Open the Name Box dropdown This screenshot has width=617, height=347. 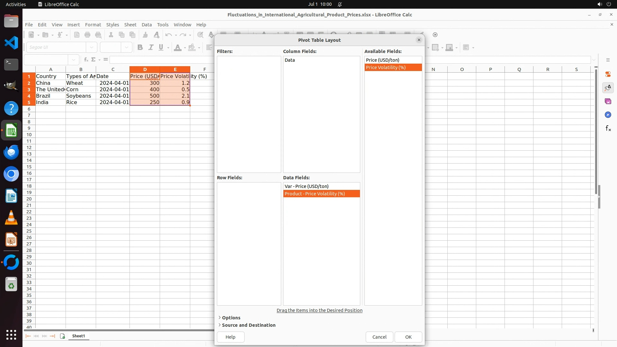click(x=74, y=60)
